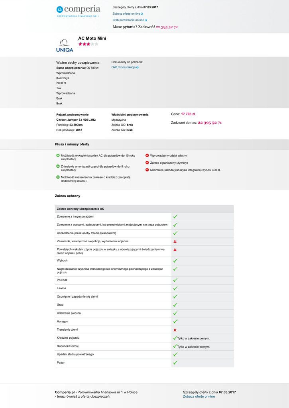Click the phone number 22 395 52 71
This screenshot has width=289, height=408.
210,123
